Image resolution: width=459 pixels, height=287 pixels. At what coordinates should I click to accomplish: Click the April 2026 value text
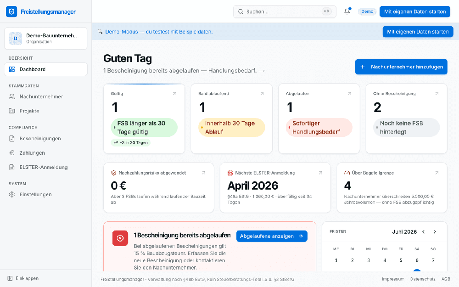click(x=253, y=186)
